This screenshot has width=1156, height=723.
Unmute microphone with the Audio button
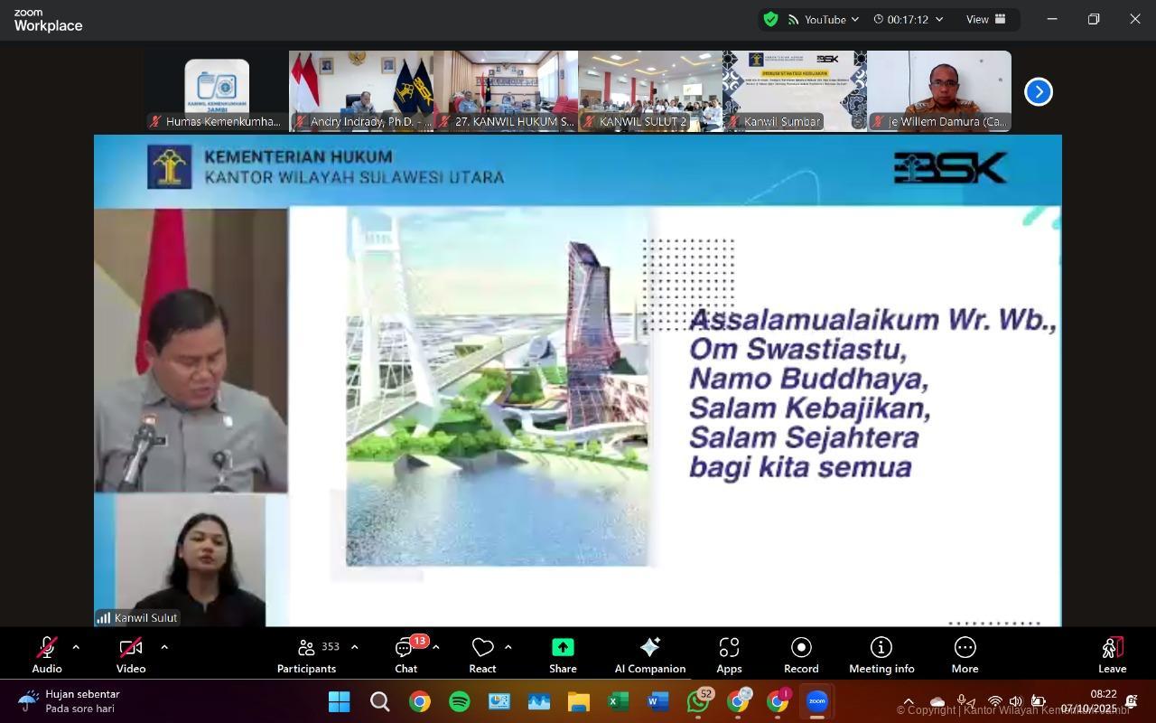[46, 654]
